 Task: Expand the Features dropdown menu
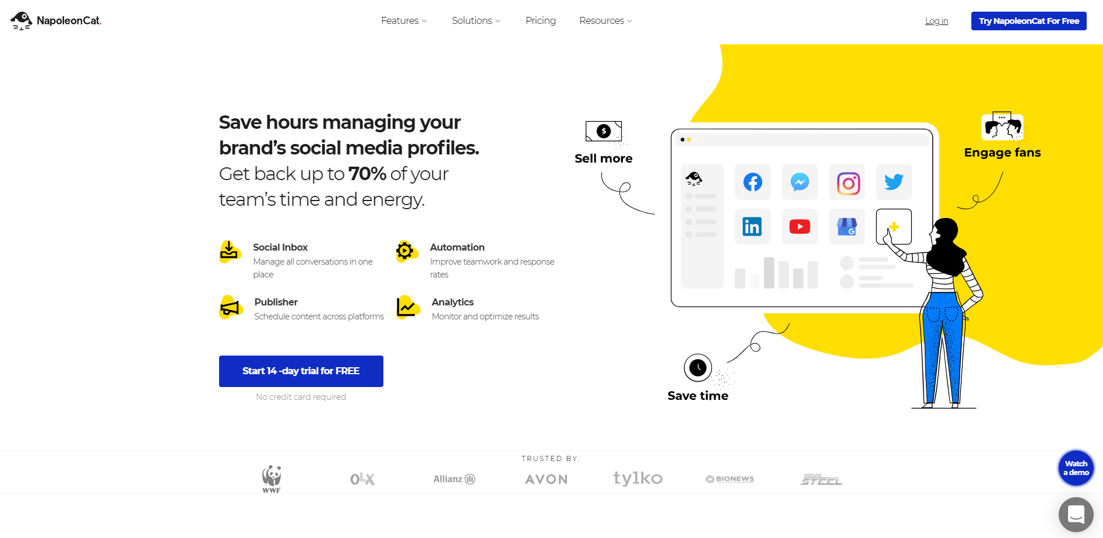[x=404, y=21]
